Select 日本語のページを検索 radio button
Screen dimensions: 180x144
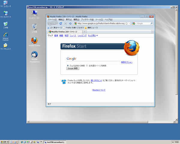(x=87, y=66)
